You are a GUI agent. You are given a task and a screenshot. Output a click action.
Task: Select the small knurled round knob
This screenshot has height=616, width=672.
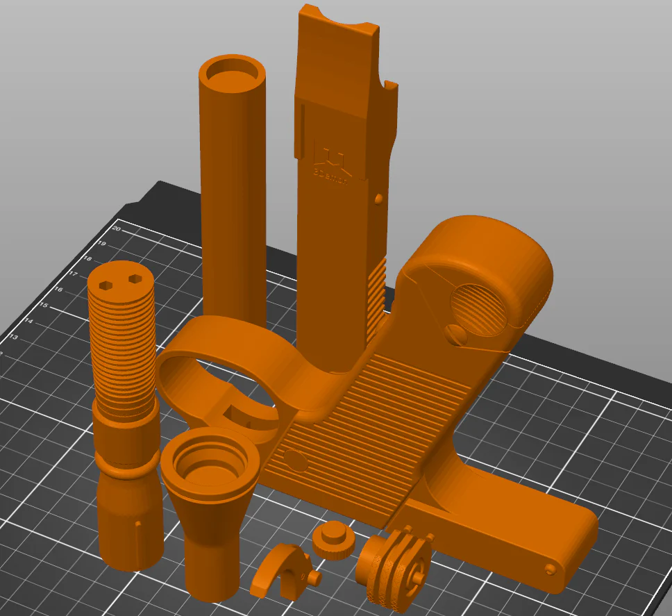[x=334, y=540]
